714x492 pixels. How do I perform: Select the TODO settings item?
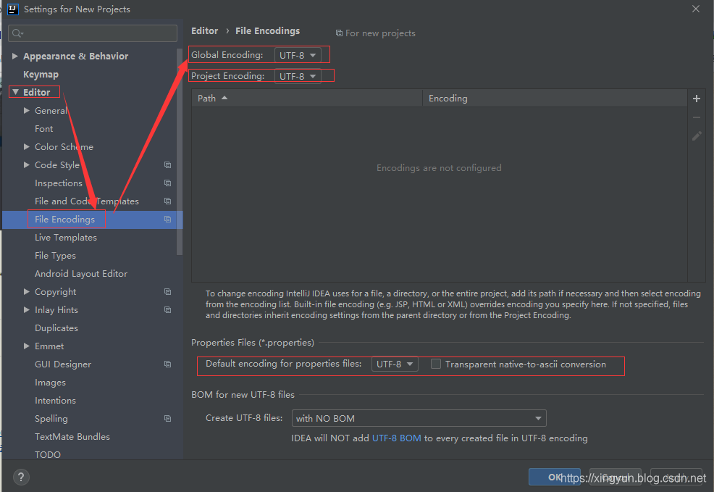coord(47,454)
